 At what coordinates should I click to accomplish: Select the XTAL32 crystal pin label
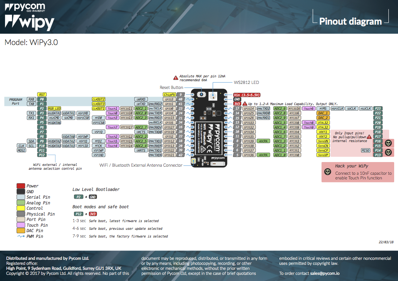point(323,122)
